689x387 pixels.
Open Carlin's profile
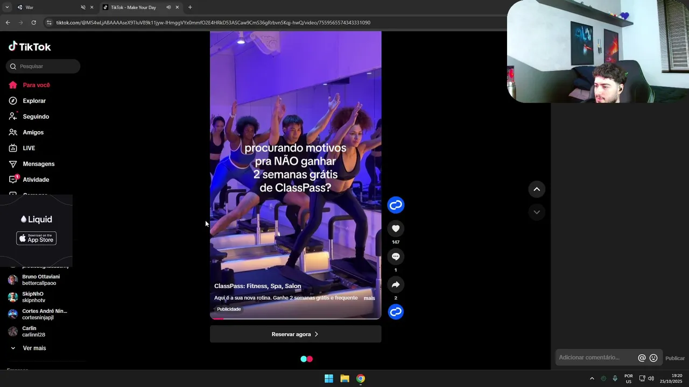(27, 332)
